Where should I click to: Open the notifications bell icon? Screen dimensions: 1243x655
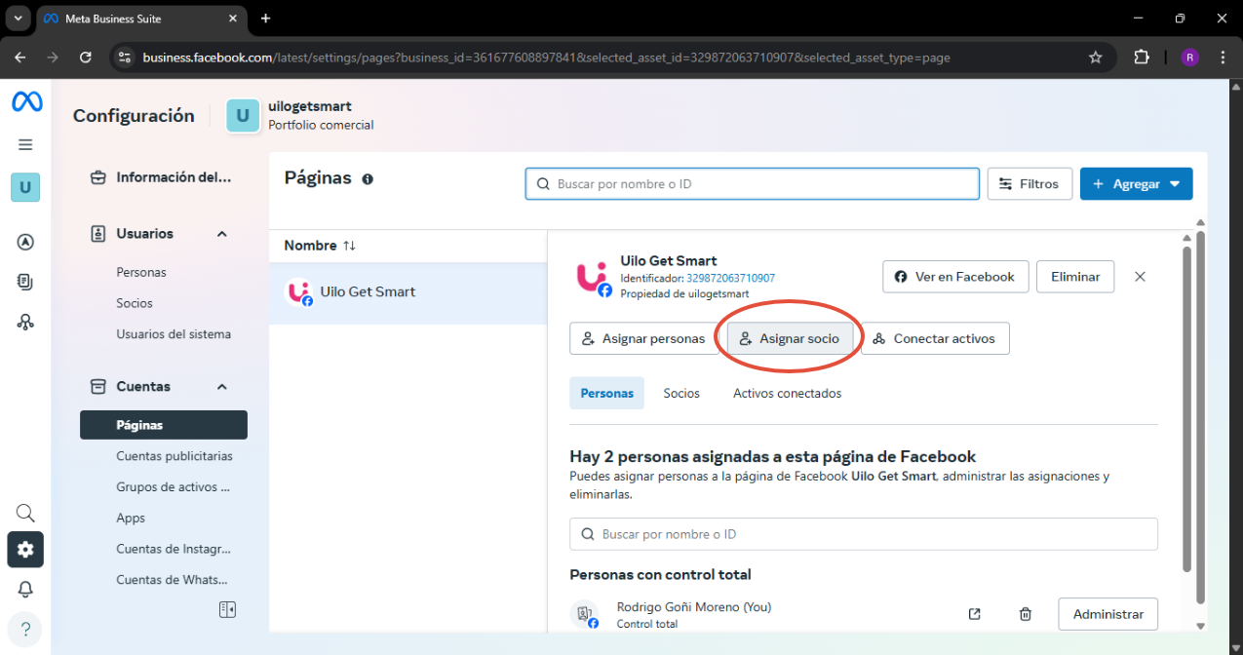(x=25, y=589)
